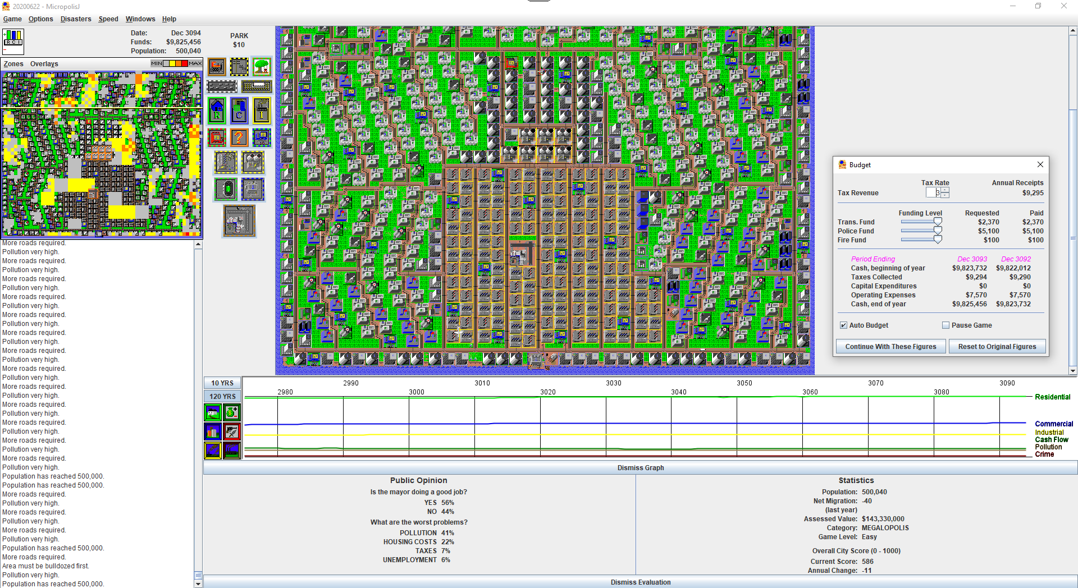Select the Query question-mark tool
This screenshot has width=1078, height=588.
tap(239, 137)
